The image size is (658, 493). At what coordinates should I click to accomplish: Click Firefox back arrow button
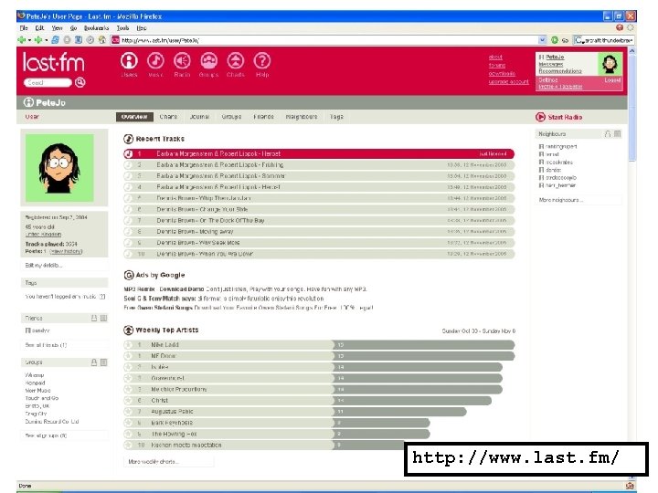(x=21, y=40)
